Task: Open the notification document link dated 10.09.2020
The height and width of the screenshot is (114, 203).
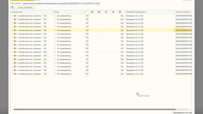Action: (x=61, y=3)
